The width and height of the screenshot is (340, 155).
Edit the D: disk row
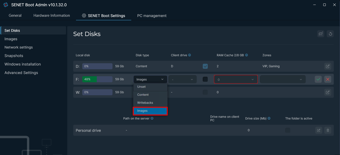pyautogui.click(x=327, y=66)
